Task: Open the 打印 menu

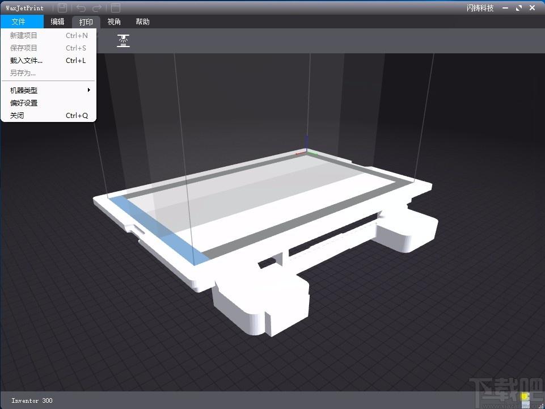Action: coord(86,22)
